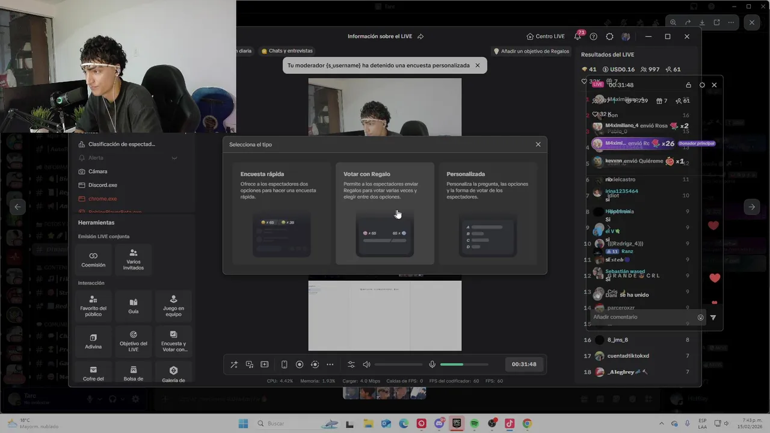
Task: Dismiss the moderator poll stopped notification
Action: pyautogui.click(x=478, y=66)
